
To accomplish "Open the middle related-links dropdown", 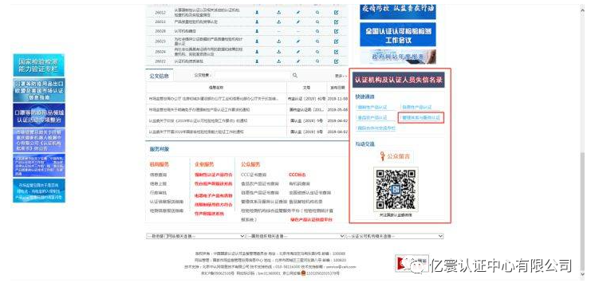I will pyautogui.click(x=295, y=236).
